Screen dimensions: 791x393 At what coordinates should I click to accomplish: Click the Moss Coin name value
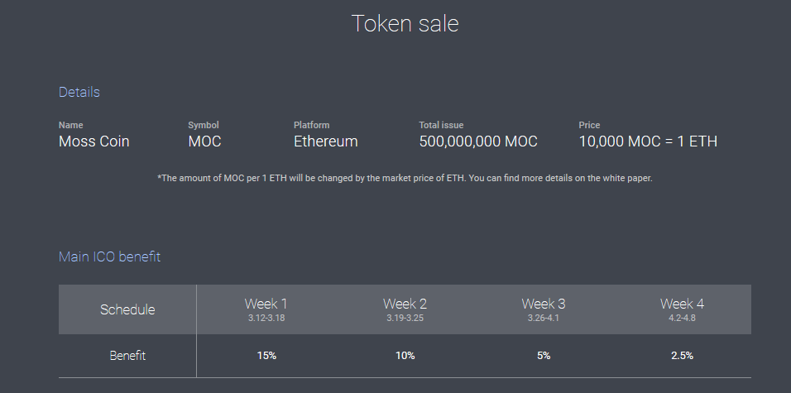pyautogui.click(x=93, y=141)
